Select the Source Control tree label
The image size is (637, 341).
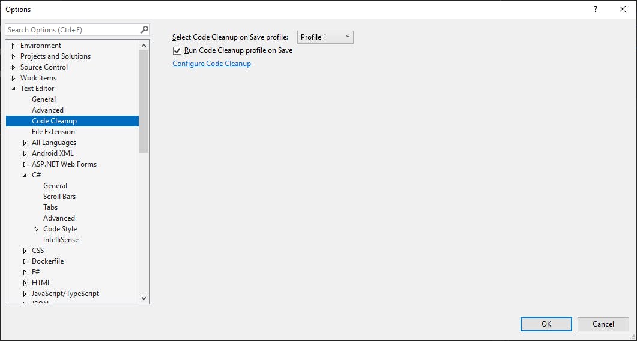(x=44, y=67)
